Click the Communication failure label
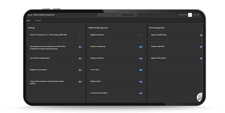 click(x=99, y=93)
